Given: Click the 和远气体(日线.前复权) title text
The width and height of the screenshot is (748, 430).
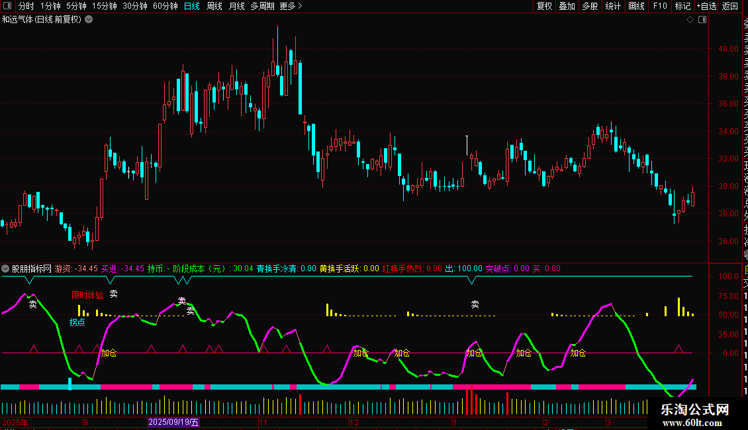Looking at the screenshot, I should (42, 20).
